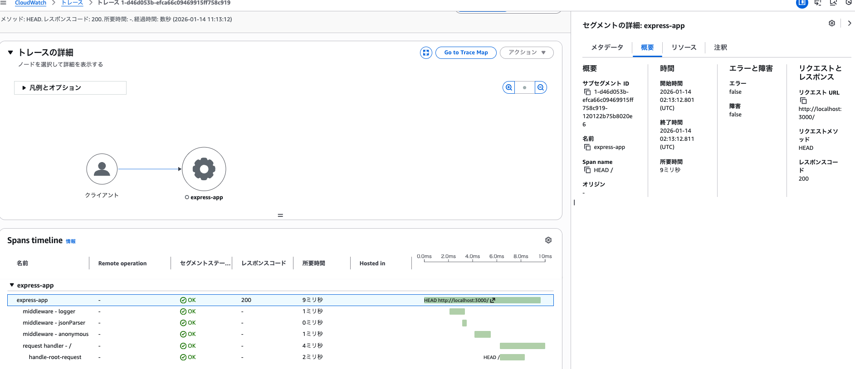The width and height of the screenshot is (855, 369).
Task: Switch to the リソース tab
Action: [x=684, y=48]
